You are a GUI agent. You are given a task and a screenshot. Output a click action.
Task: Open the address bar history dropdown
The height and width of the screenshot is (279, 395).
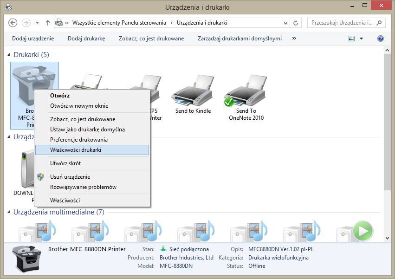coord(285,23)
